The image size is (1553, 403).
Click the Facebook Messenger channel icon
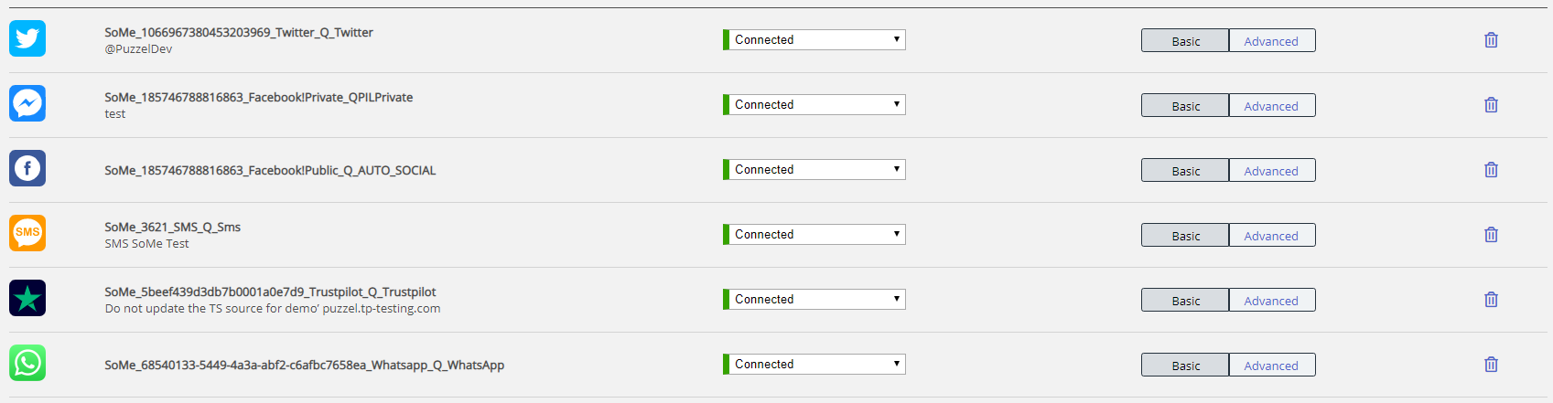pyautogui.click(x=27, y=103)
